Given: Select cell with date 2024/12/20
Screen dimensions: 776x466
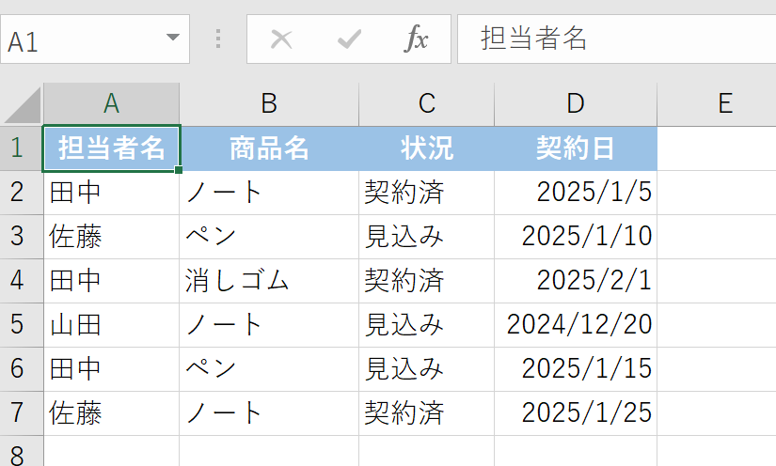Looking at the screenshot, I should [576, 325].
